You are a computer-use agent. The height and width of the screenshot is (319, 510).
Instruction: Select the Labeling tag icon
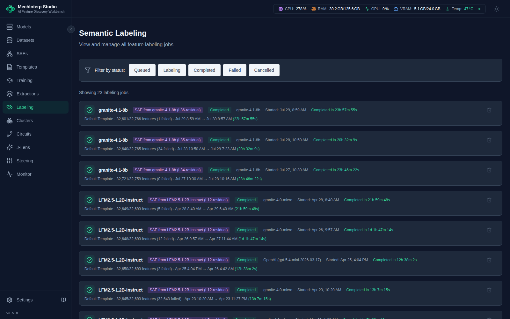pyautogui.click(x=10, y=107)
